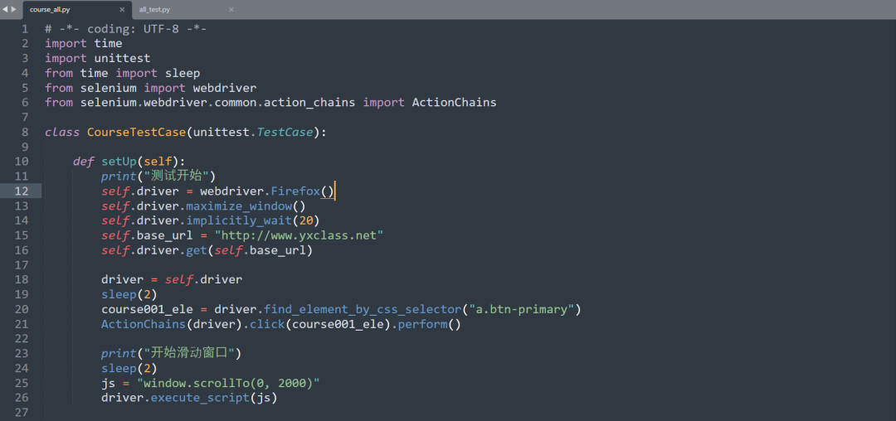Click "click" method on line 21

(267, 324)
